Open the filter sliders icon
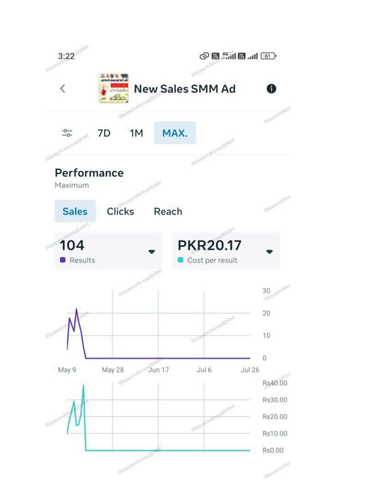This screenshot has width=371, height=480. point(67,133)
